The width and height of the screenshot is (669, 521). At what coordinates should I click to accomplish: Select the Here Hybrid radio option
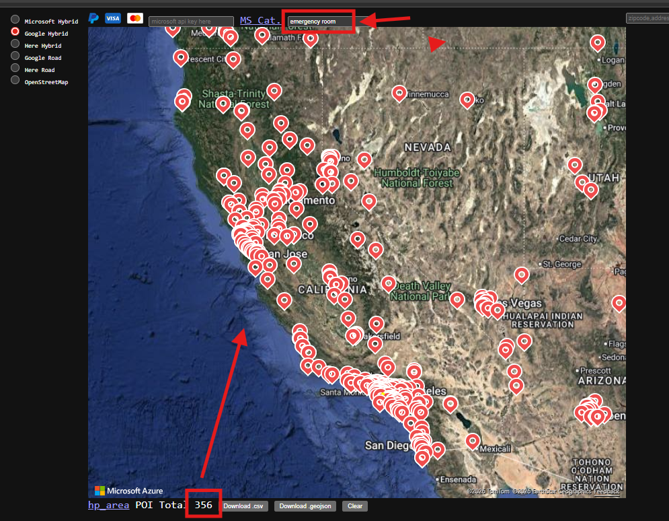pos(15,45)
